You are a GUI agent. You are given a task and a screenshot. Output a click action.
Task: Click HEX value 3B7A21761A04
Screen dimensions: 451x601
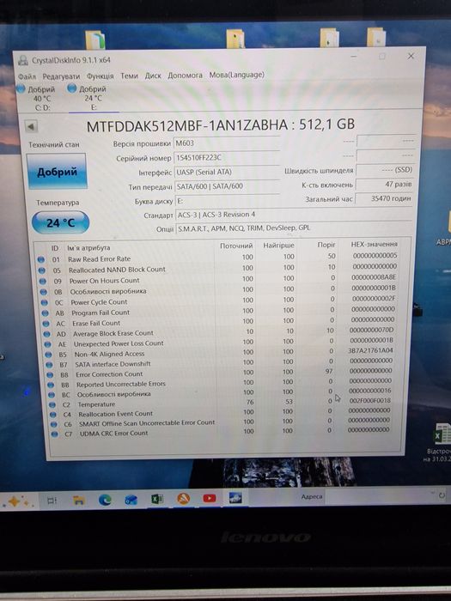(x=370, y=350)
